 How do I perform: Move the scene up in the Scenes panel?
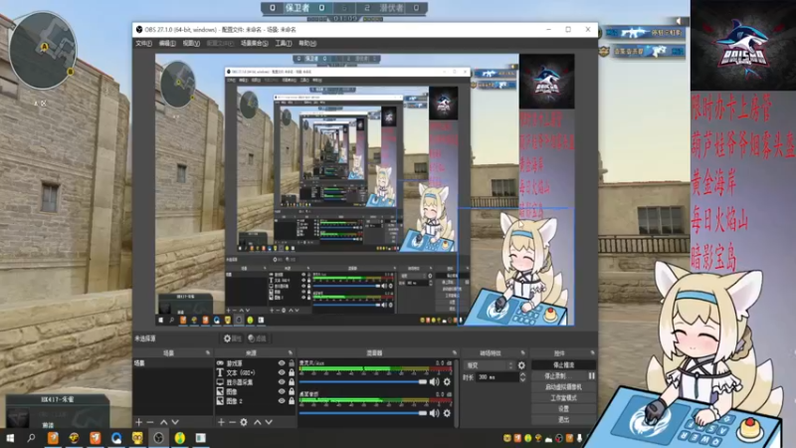tap(163, 422)
